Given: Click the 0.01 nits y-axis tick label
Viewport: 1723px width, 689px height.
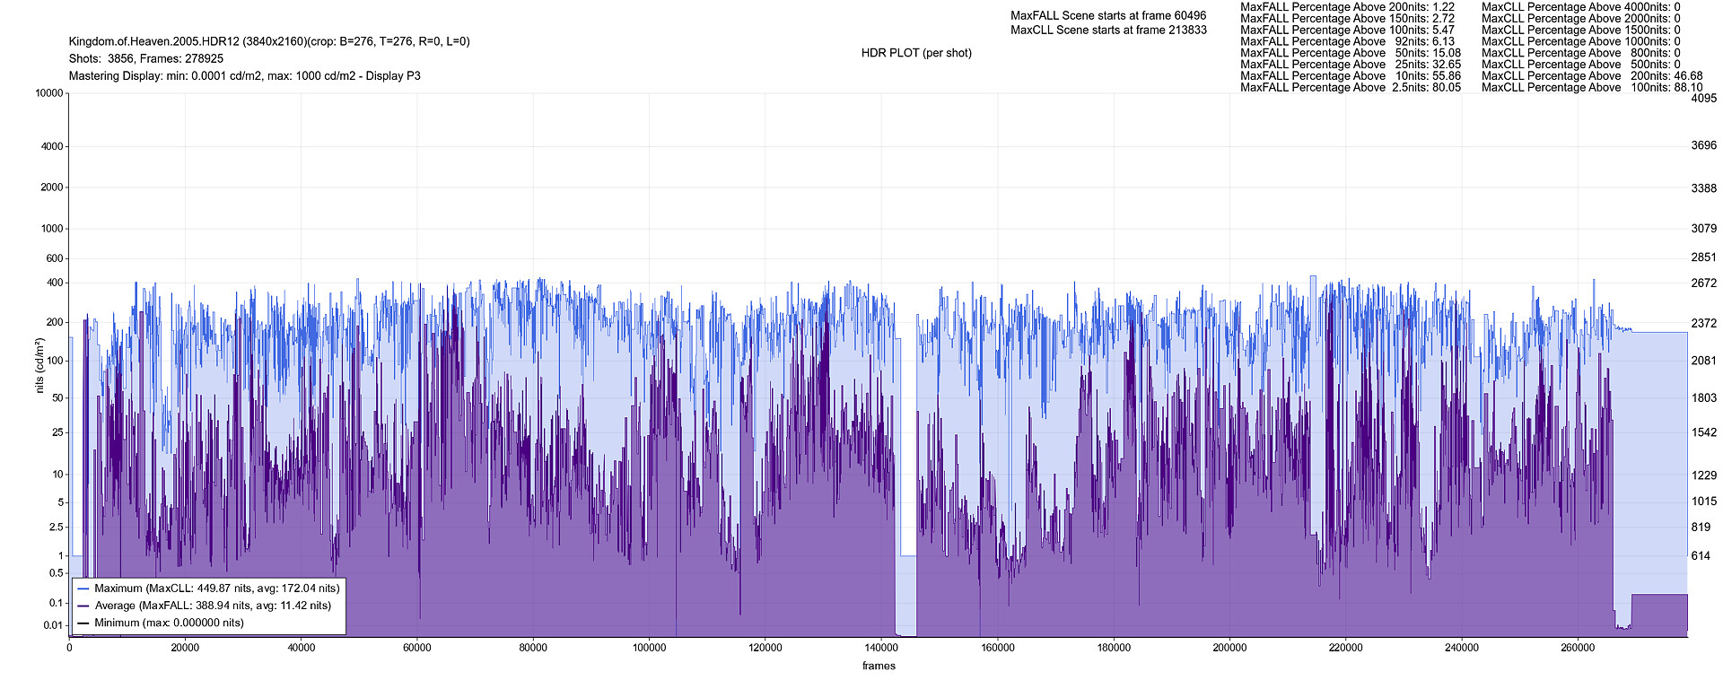Looking at the screenshot, I should 53,625.
